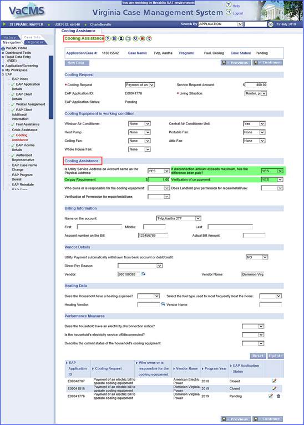The width and height of the screenshot is (304, 425).
Task: Click the red square icon in page toolbar
Action: (x=143, y=38)
